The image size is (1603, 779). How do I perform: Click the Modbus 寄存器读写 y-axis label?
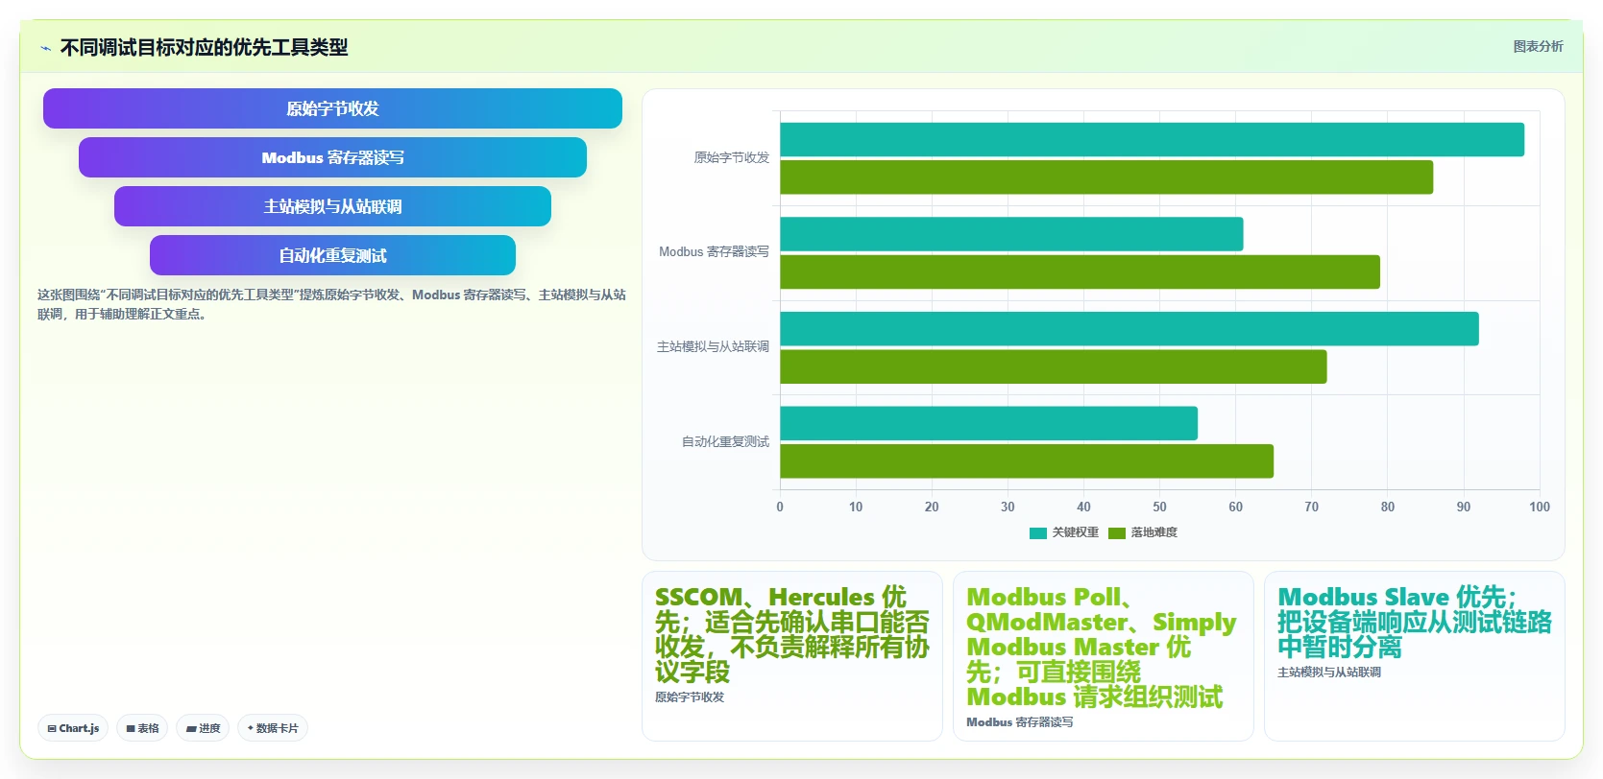pyautogui.click(x=714, y=252)
